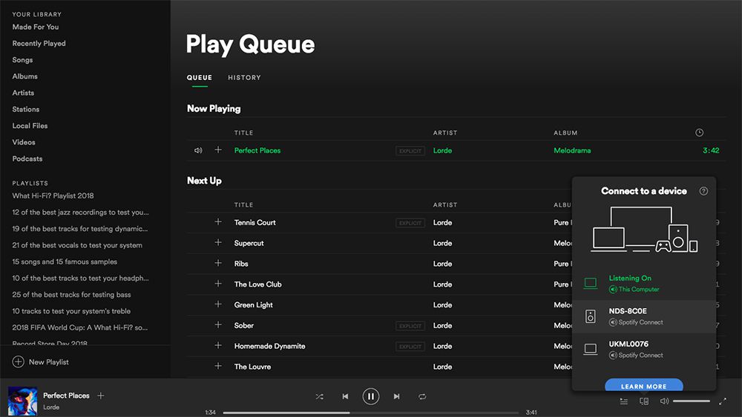
Task: Toggle repeat mode
Action: coord(422,397)
